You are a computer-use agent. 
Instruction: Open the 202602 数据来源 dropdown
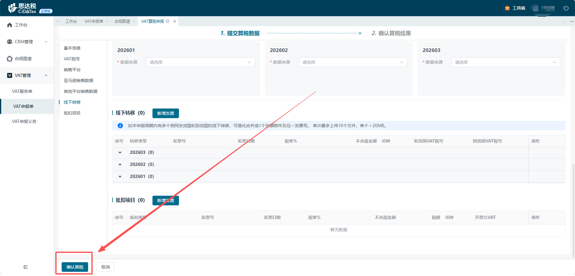pyautogui.click(x=353, y=62)
